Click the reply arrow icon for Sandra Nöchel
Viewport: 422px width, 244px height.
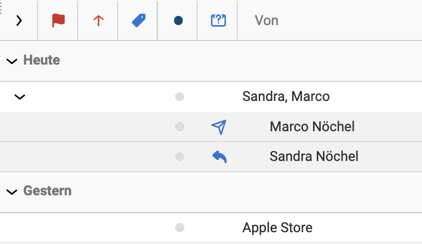219,157
